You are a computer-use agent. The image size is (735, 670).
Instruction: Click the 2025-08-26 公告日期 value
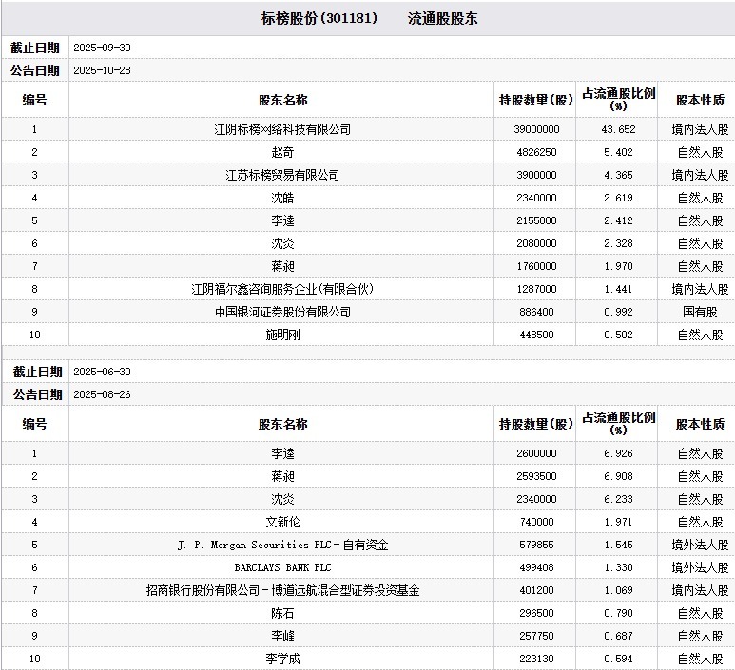click(x=100, y=394)
